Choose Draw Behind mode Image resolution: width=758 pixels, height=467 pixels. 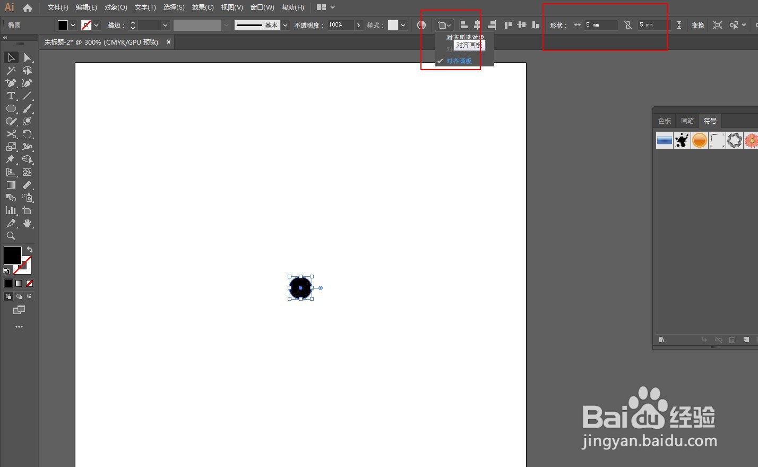point(19,296)
